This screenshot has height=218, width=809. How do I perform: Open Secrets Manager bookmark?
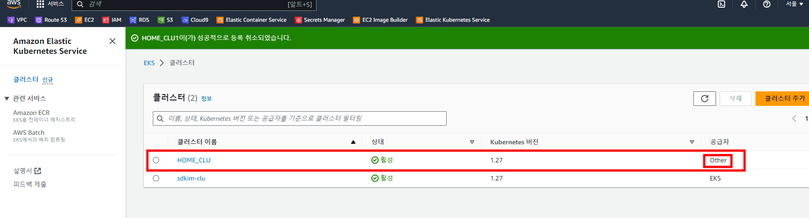[320, 20]
